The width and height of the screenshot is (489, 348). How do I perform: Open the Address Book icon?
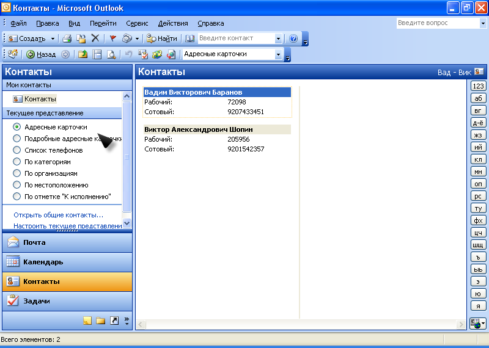point(189,38)
